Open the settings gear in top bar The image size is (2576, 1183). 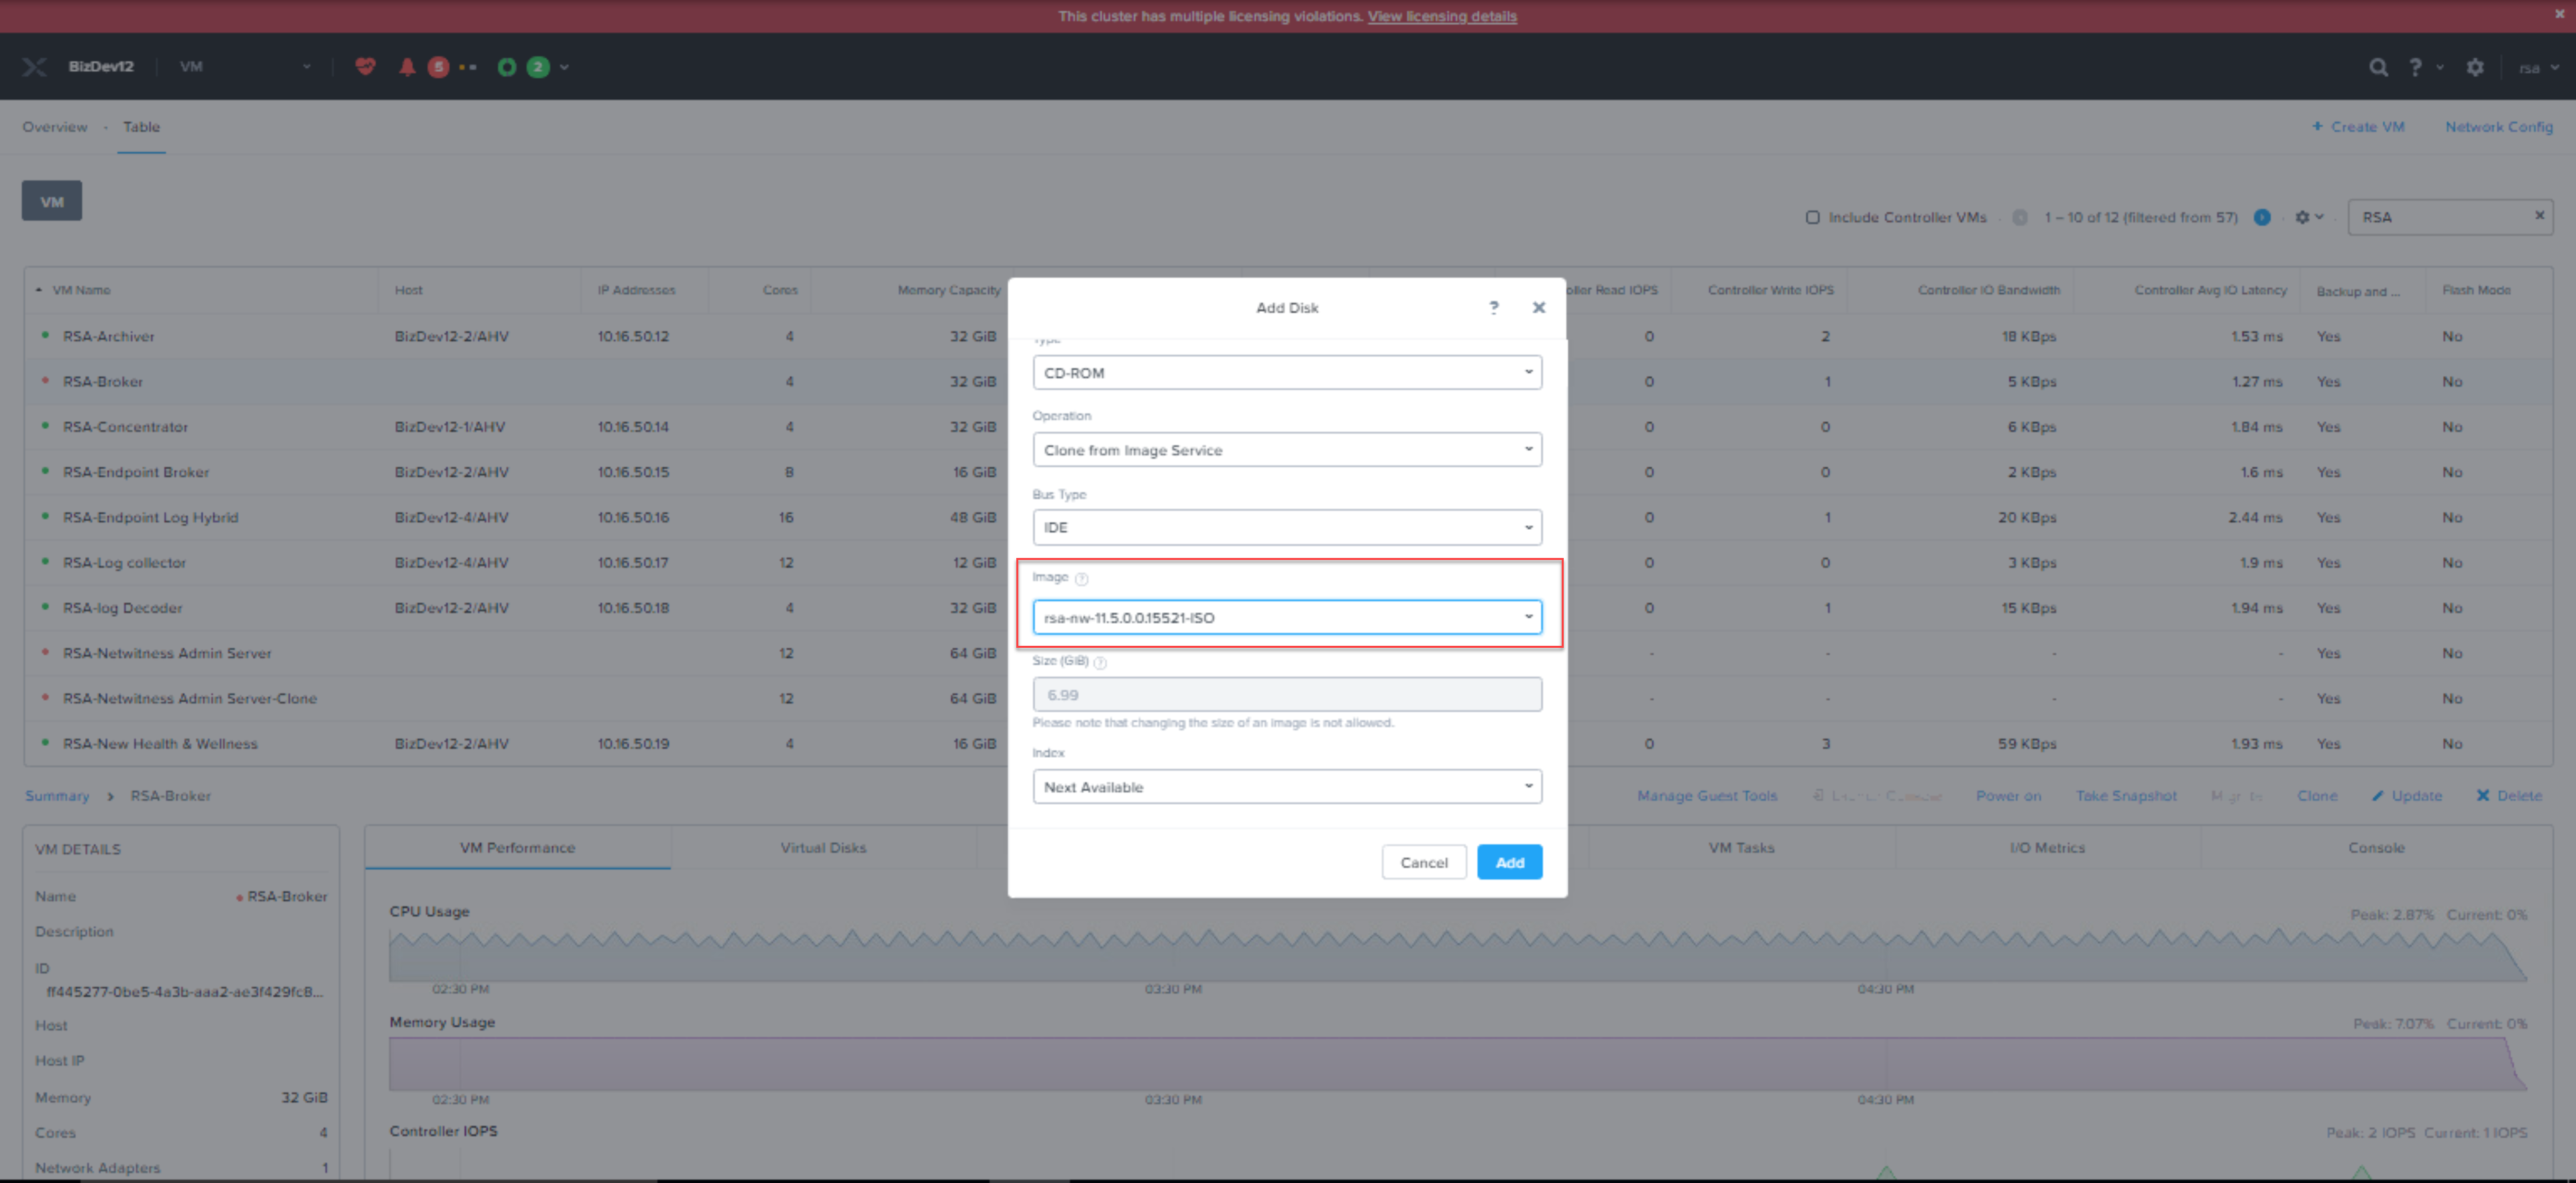[2474, 67]
